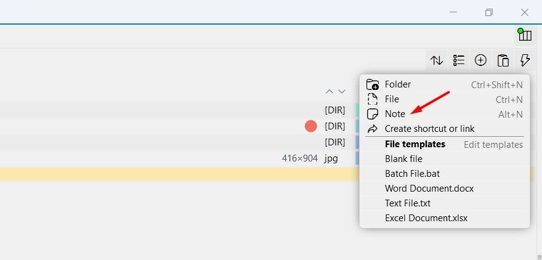The image size is (542, 260).
Task: Choose the Batch File.bat template
Action: [413, 174]
